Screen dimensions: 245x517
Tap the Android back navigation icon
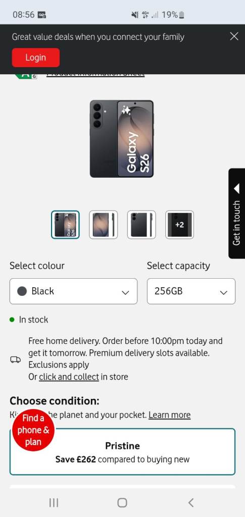point(190,502)
